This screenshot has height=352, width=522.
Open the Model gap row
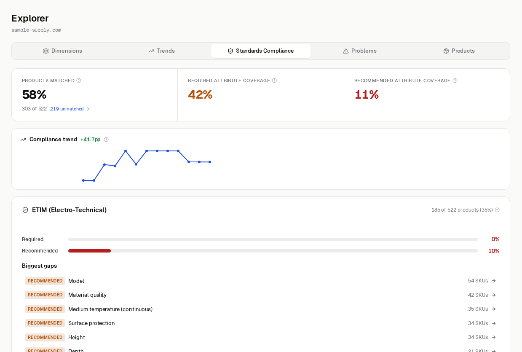(x=261, y=281)
